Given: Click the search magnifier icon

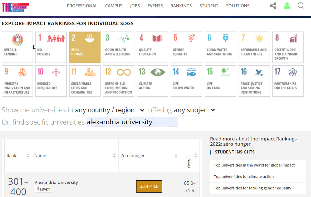Looking at the screenshot, I should click(x=301, y=6).
